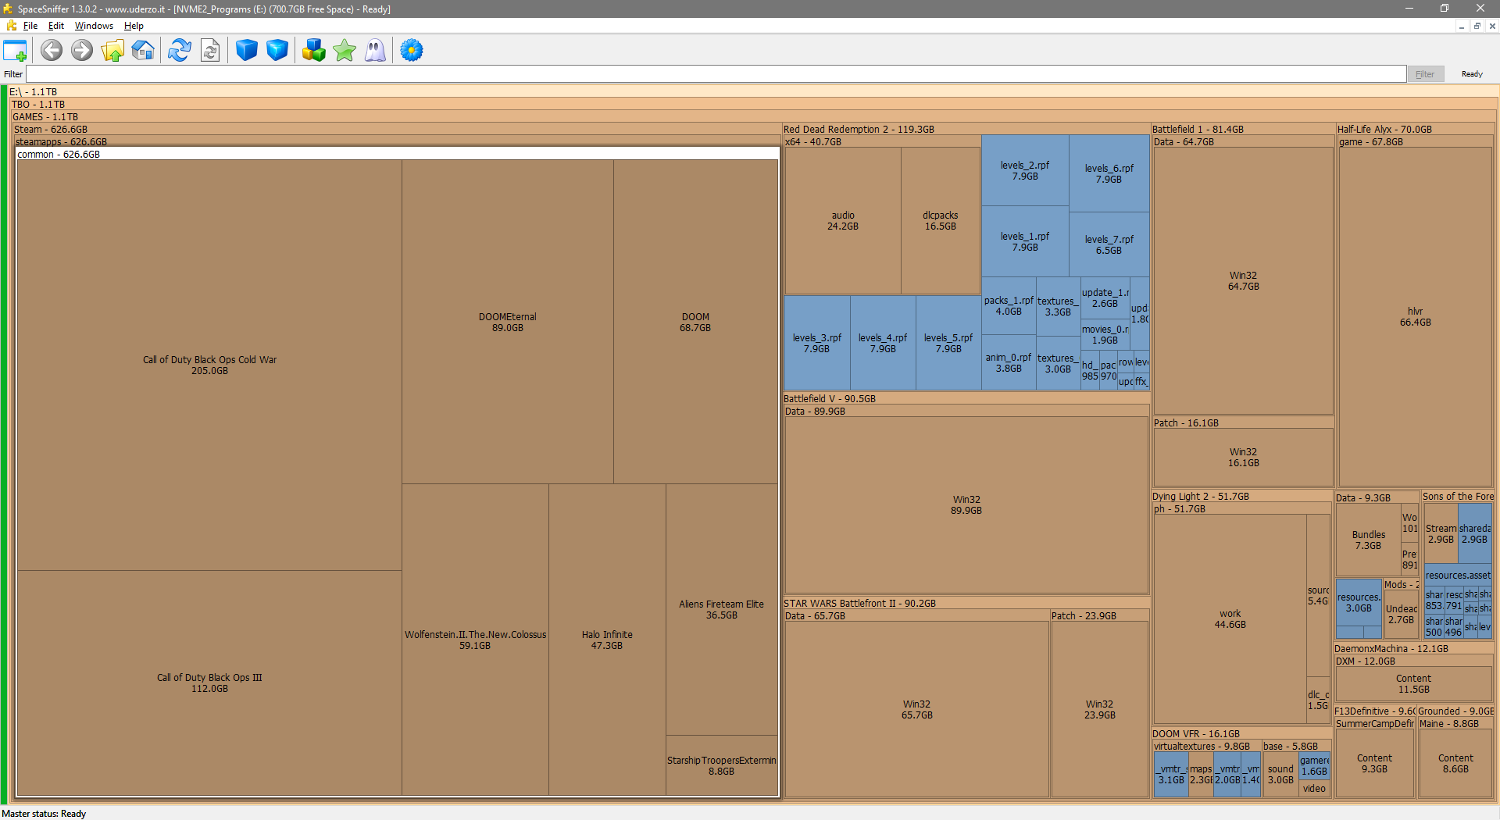Screen dimensions: 1500x820
Task: Start a new master scan
Action: pyautogui.click(x=180, y=51)
